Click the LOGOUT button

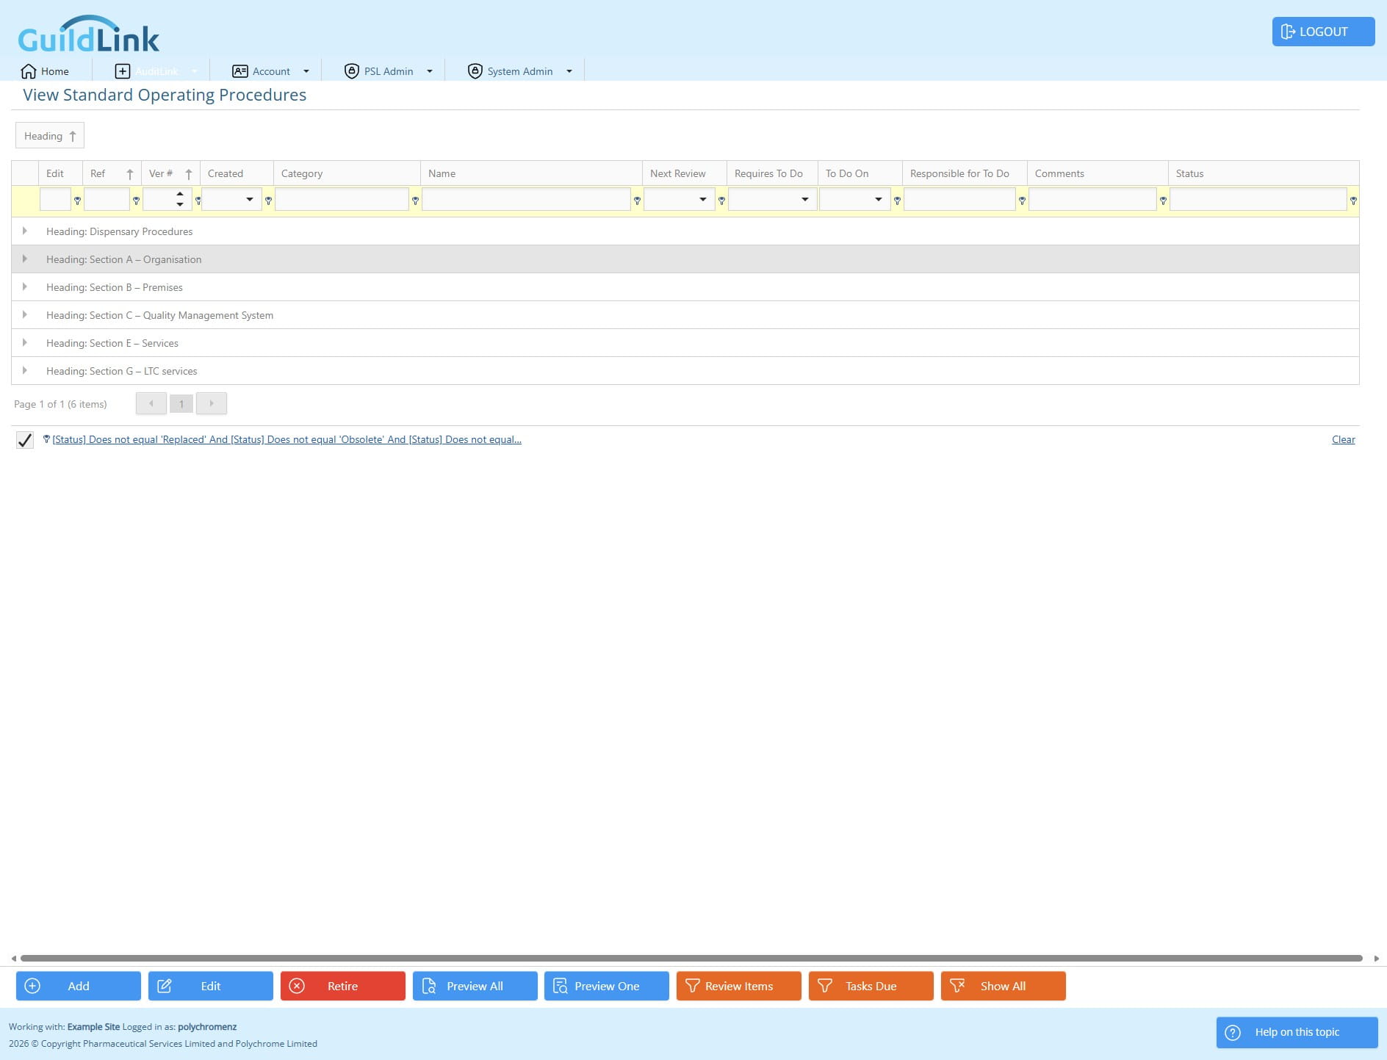1323,32
